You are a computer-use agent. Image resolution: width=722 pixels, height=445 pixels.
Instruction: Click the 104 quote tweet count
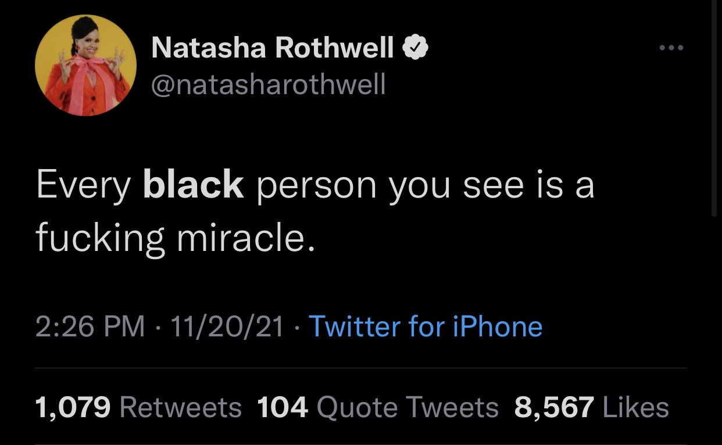[x=282, y=407]
